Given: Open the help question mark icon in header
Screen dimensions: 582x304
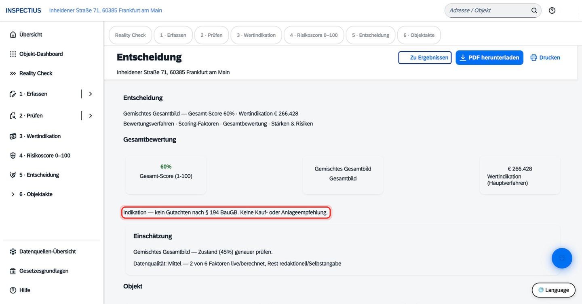Looking at the screenshot, I should tap(552, 10).
